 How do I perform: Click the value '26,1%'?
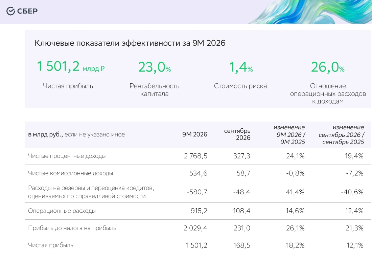(x=295, y=228)
